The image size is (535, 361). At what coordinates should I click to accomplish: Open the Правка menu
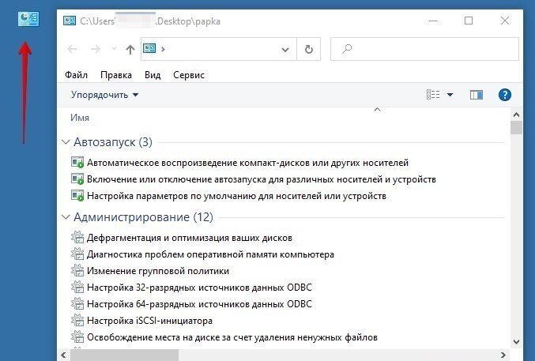pos(116,75)
